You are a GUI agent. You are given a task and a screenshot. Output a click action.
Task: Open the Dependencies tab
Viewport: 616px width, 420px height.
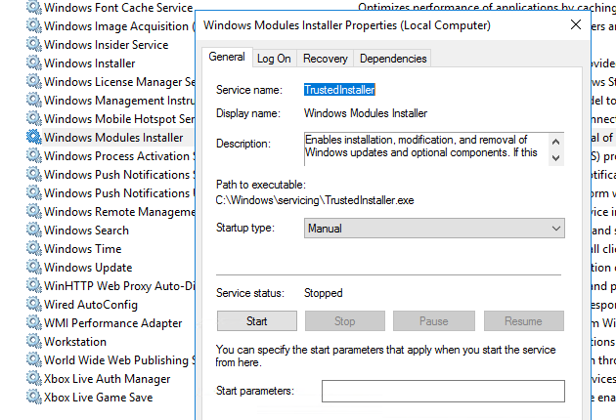coord(393,59)
